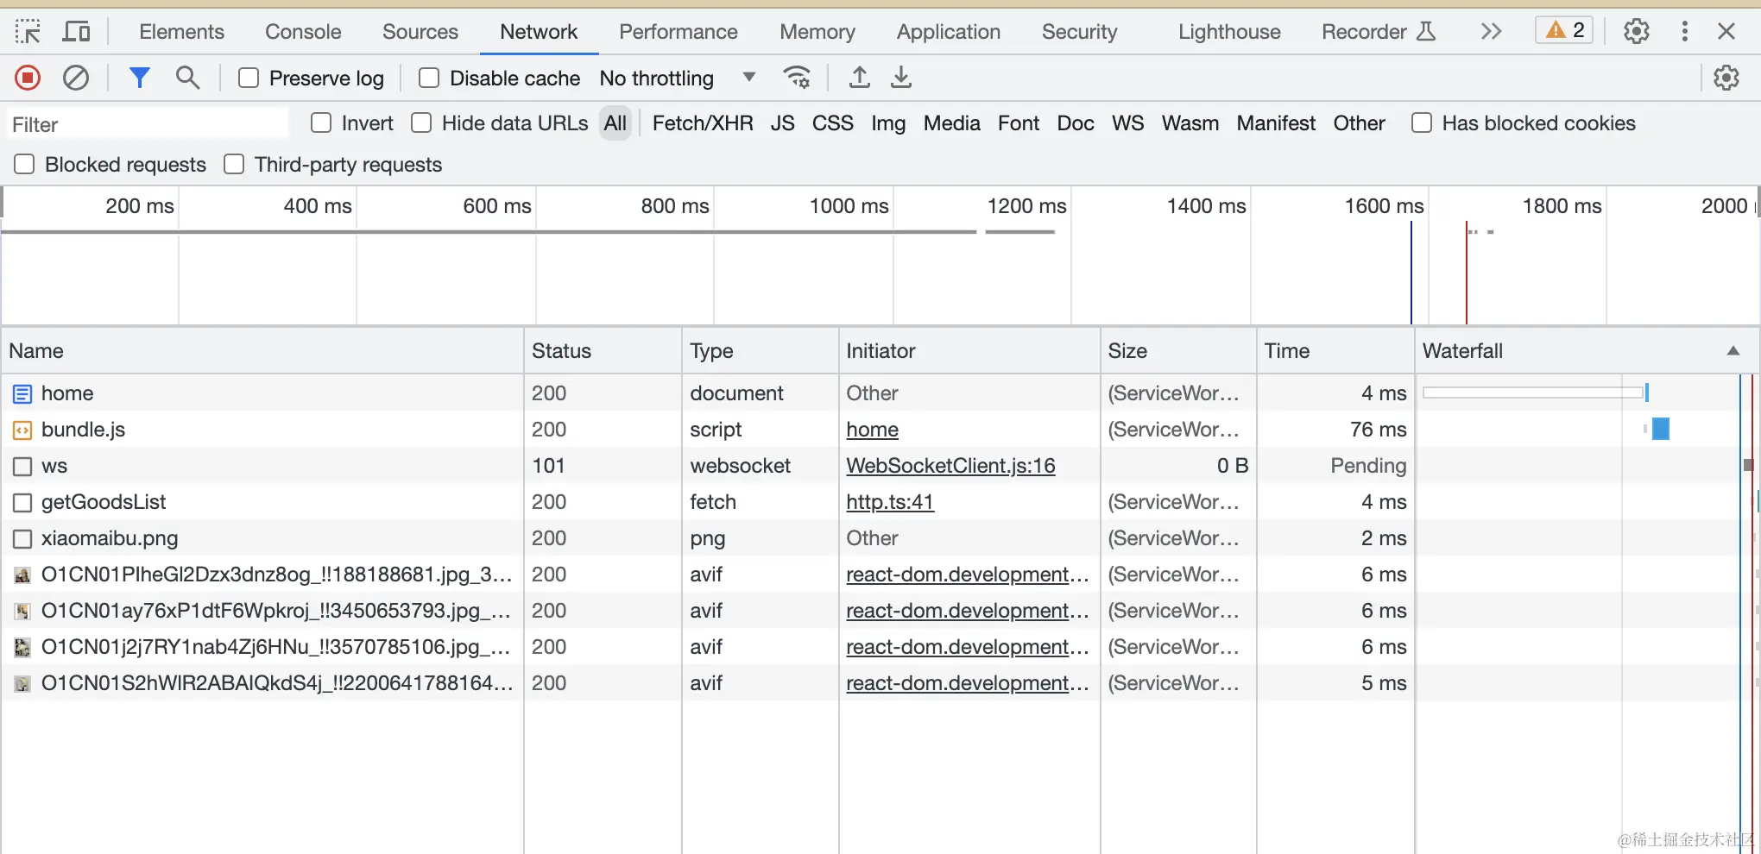
Task: Toggle the device toolbar icon
Action: tap(77, 32)
